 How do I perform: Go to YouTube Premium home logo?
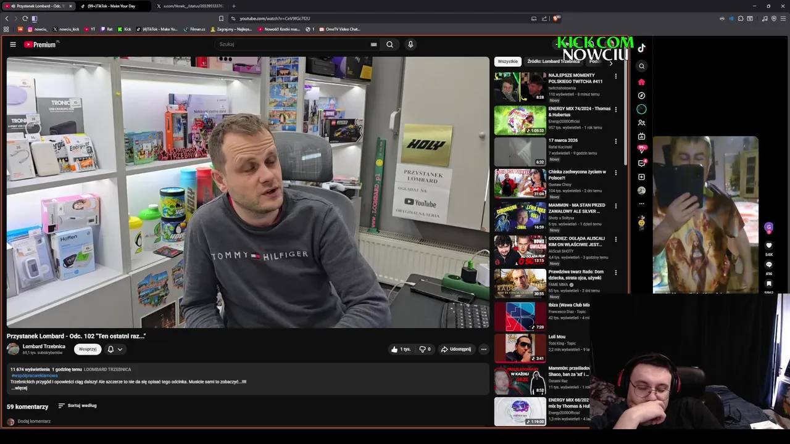point(41,44)
